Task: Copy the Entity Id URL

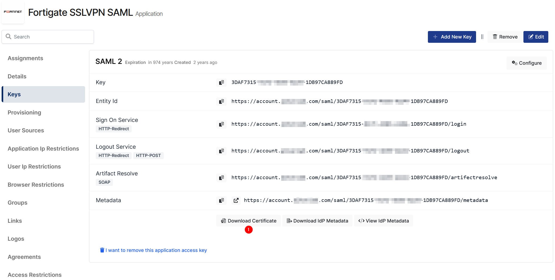Action: pos(221,102)
